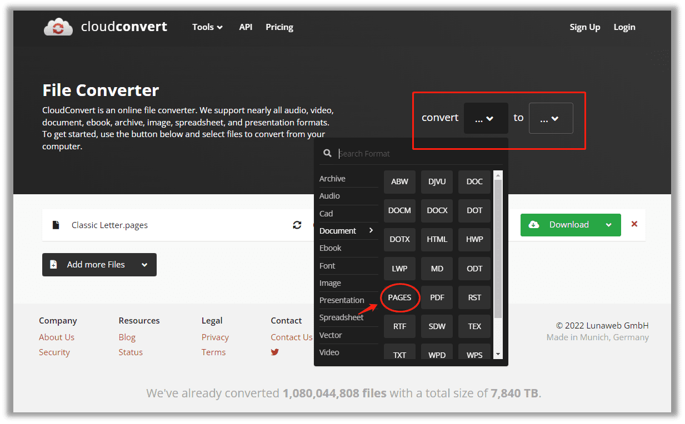
Task: Choose the DOTX format
Action: pos(399,239)
